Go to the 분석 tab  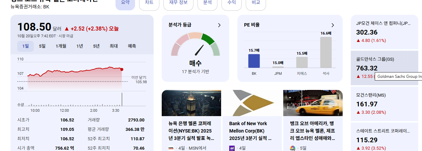click(x=207, y=3)
